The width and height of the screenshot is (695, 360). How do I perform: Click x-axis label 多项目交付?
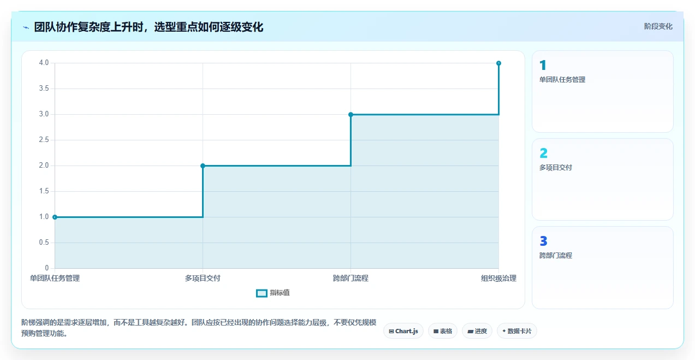coord(203,278)
